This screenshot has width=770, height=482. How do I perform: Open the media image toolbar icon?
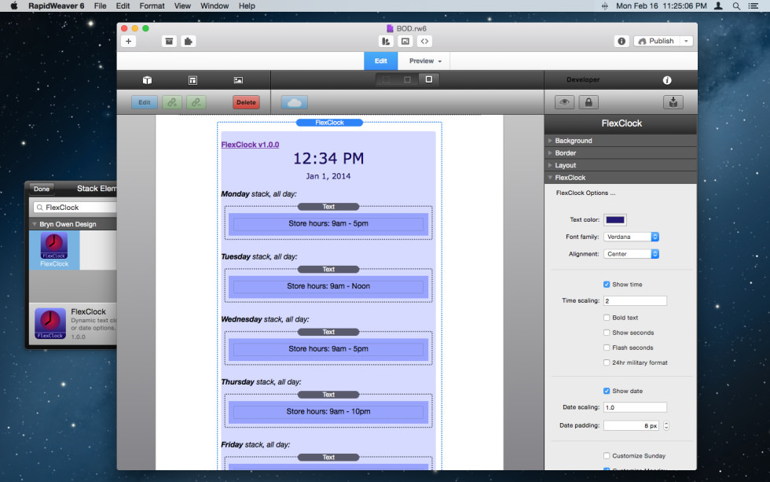(x=405, y=41)
